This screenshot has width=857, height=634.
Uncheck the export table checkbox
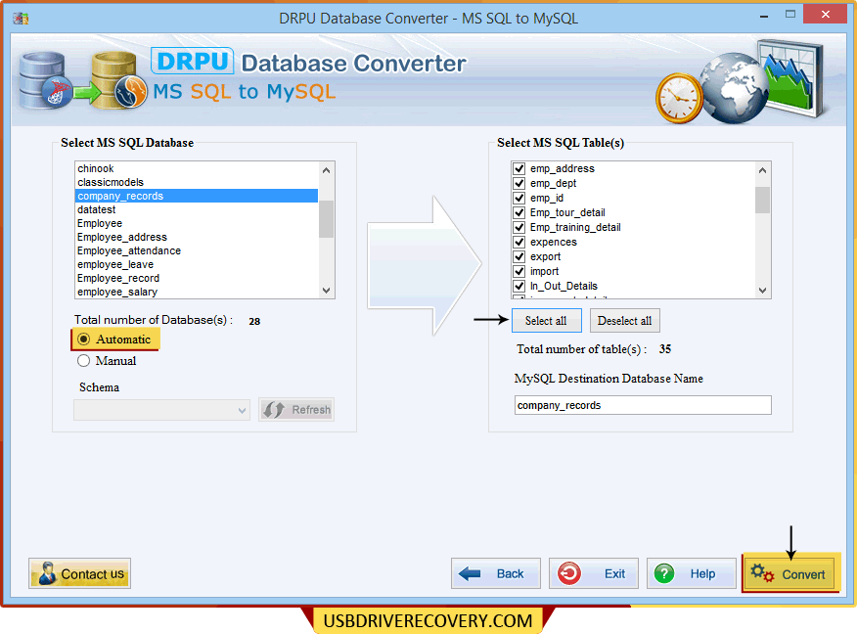point(519,257)
